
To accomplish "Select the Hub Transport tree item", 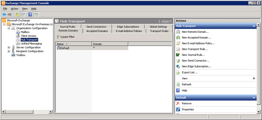I will pyautogui.click(x=29, y=40).
